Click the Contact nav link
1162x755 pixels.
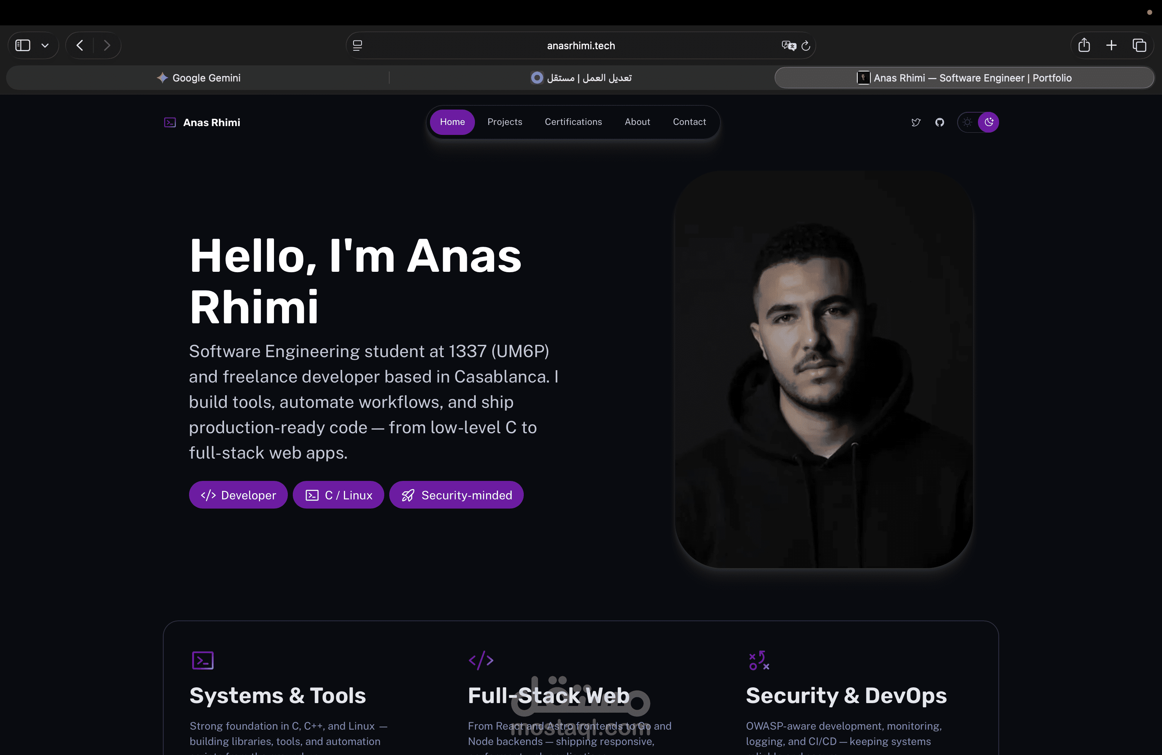(x=689, y=121)
